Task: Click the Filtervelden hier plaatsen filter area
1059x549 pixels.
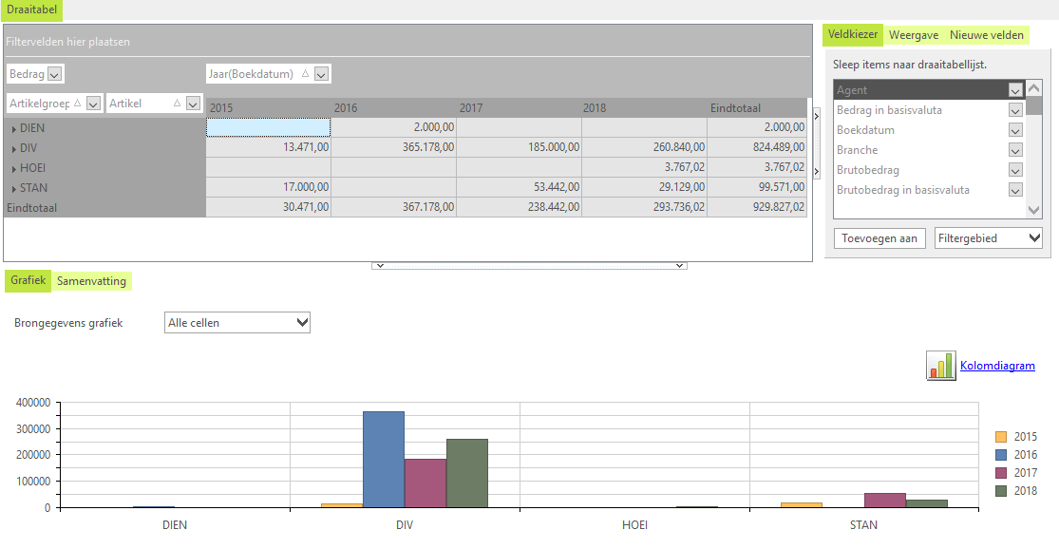Action: pos(407,42)
